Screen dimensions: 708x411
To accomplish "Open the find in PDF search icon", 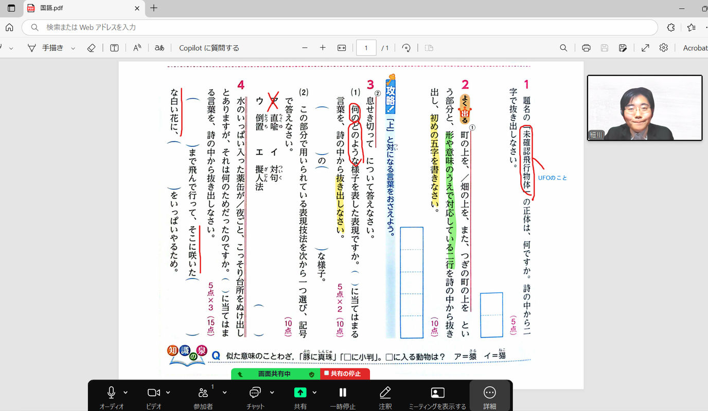I will tap(563, 48).
